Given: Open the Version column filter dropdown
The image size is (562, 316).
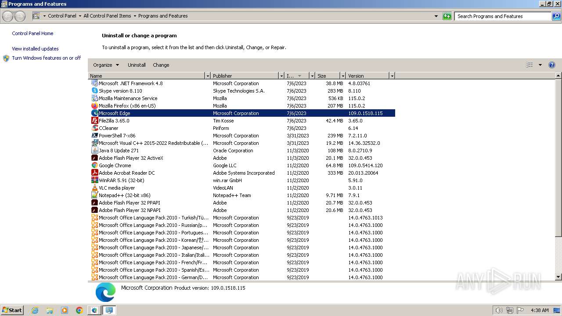Looking at the screenshot, I should 392,76.
